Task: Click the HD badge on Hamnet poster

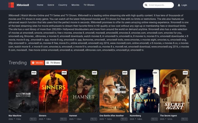Action: pyautogui.click(x=94, y=73)
